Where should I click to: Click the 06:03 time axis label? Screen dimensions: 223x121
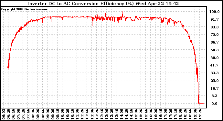[4, 114]
